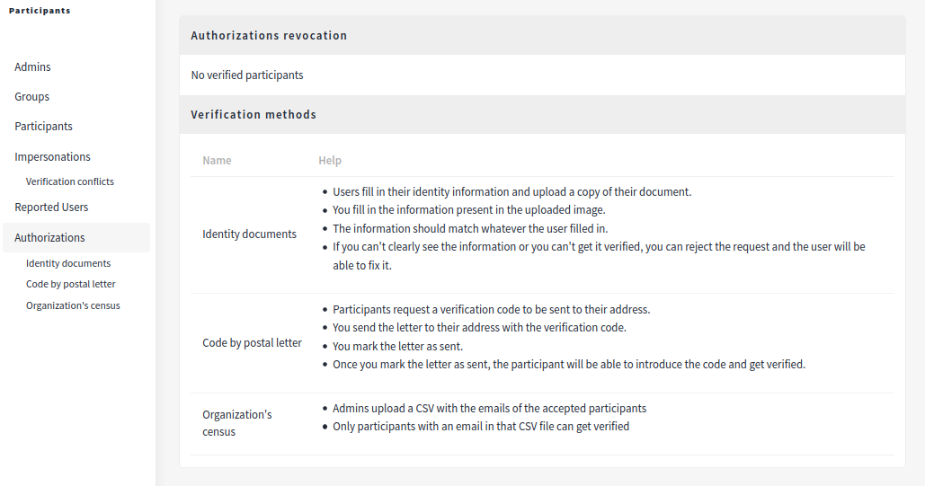Click the Authorizations revocation heading

click(269, 35)
